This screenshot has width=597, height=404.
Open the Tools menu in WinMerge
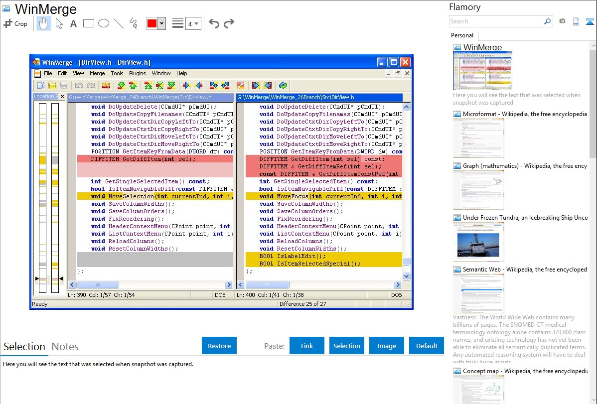tap(117, 74)
